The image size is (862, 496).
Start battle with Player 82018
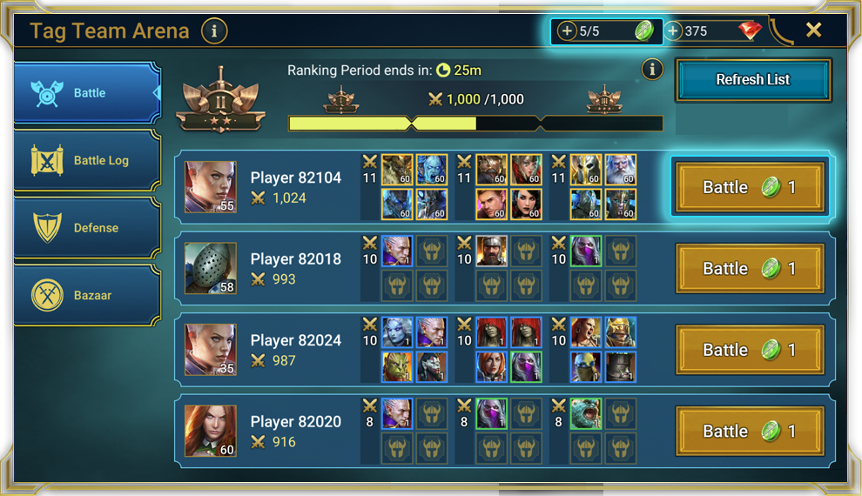(750, 269)
